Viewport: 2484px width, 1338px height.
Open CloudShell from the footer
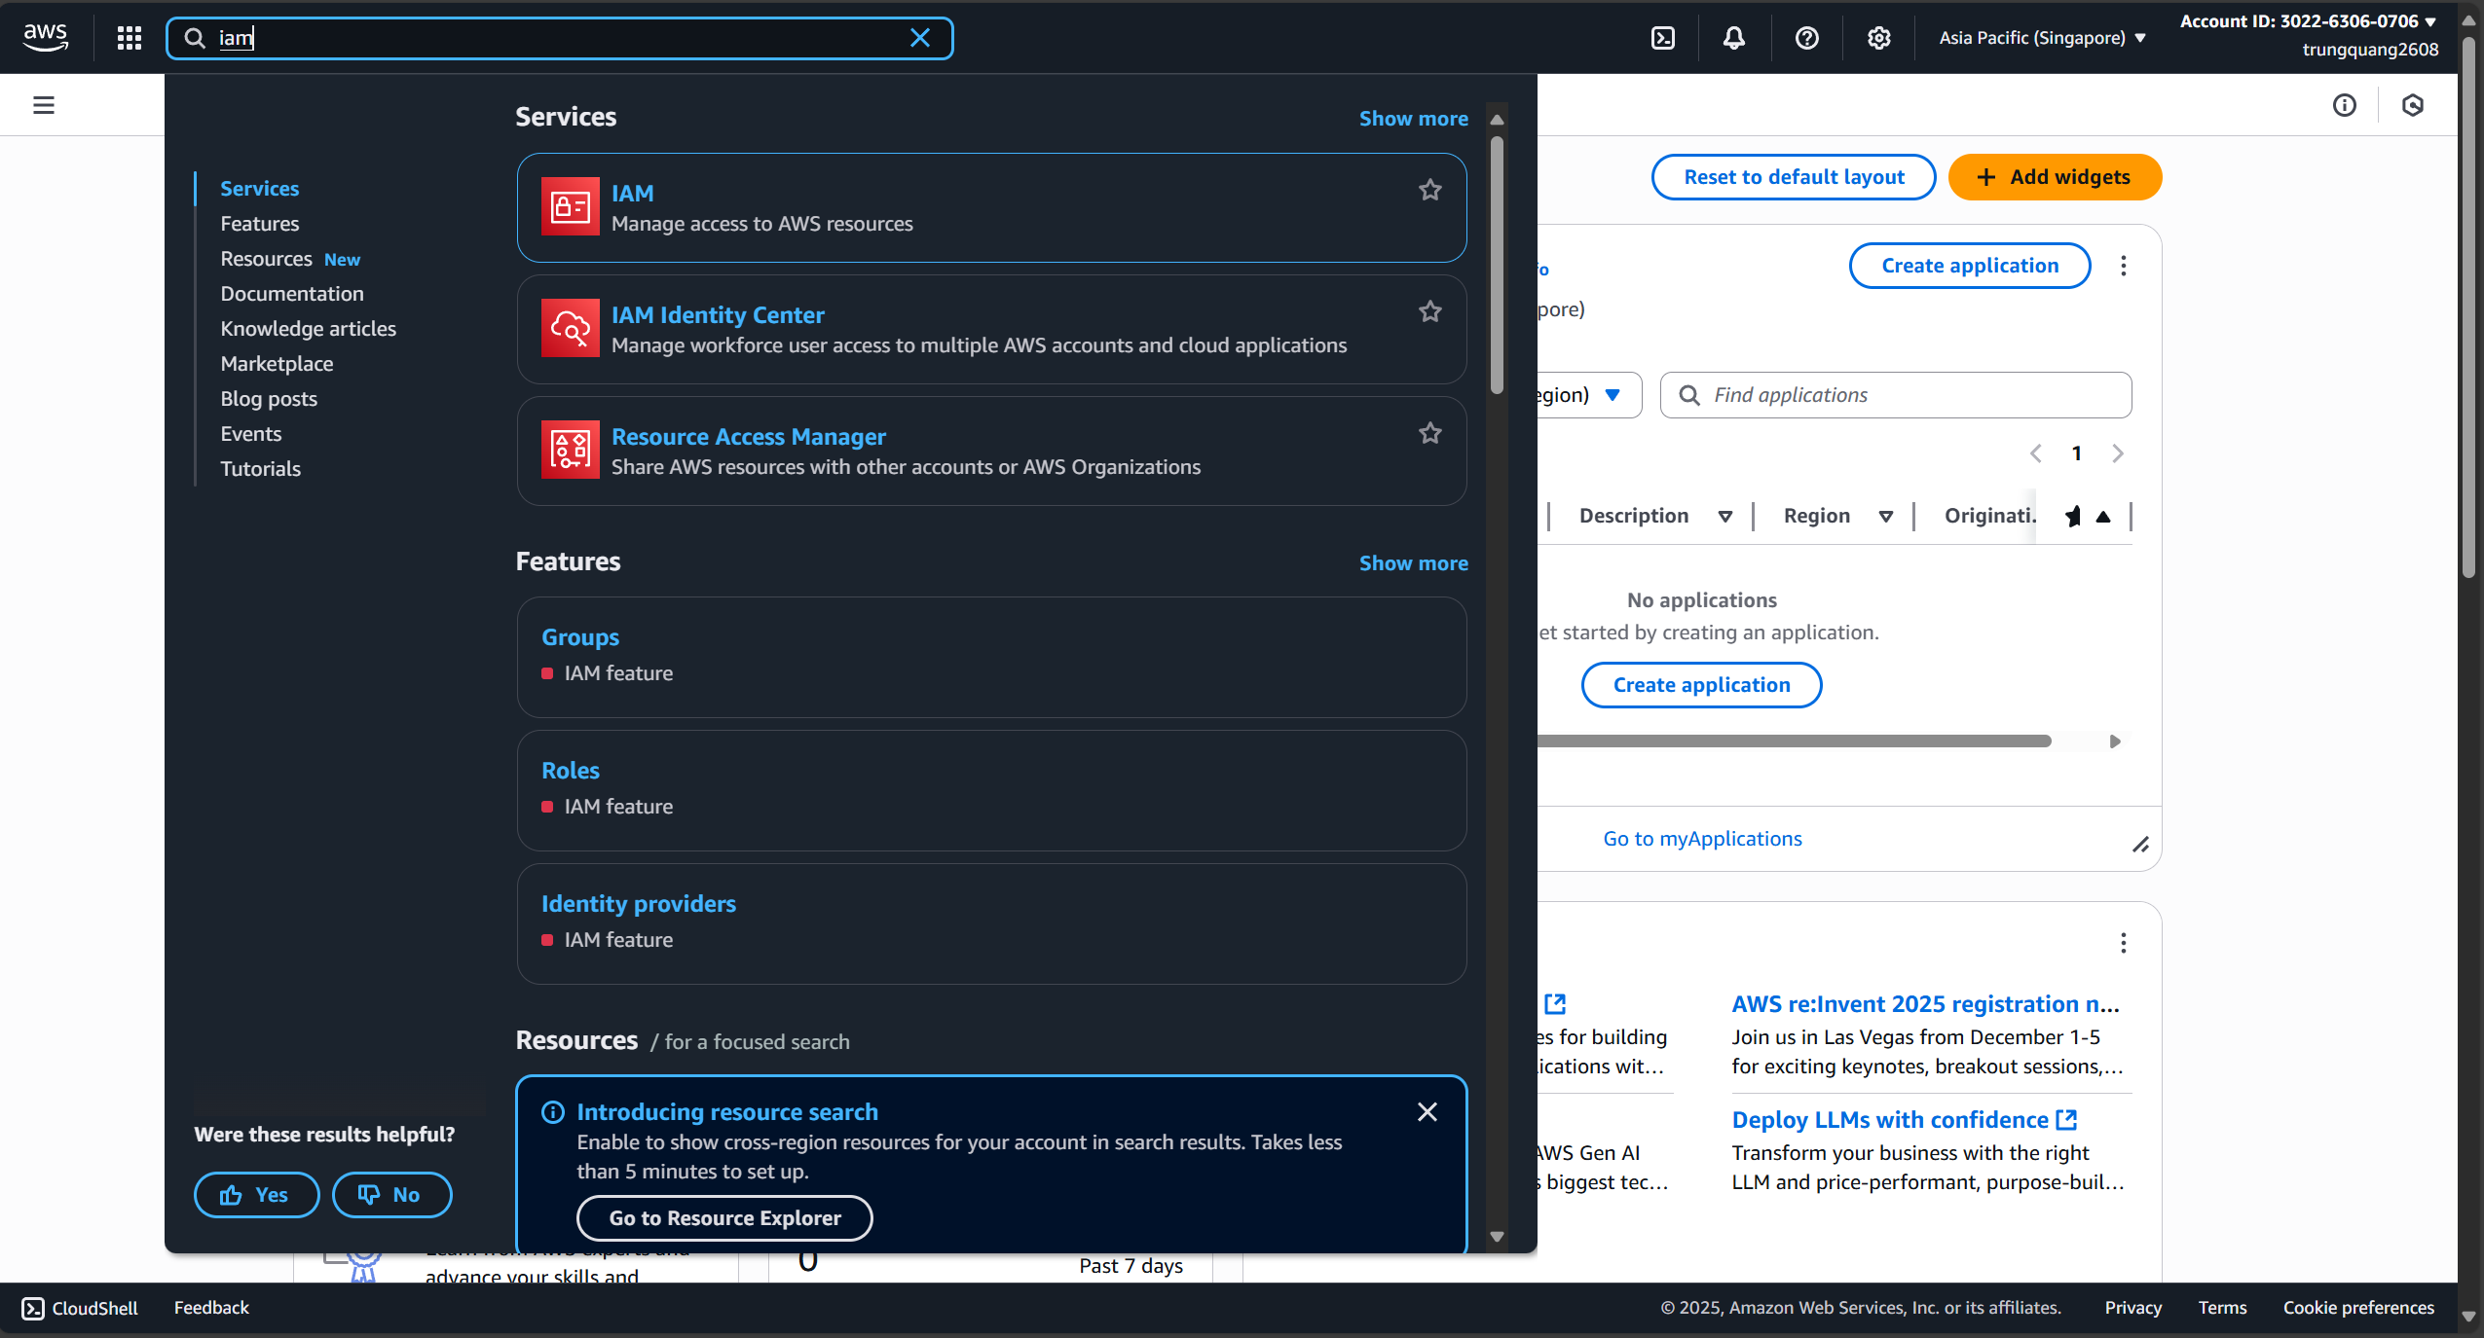[x=80, y=1308]
